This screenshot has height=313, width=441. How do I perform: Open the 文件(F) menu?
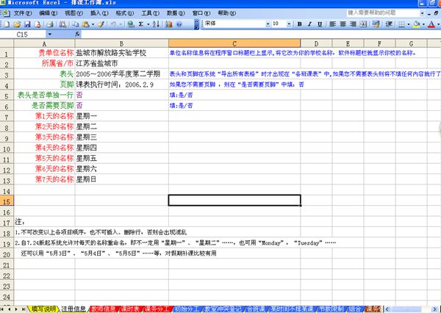23,13
